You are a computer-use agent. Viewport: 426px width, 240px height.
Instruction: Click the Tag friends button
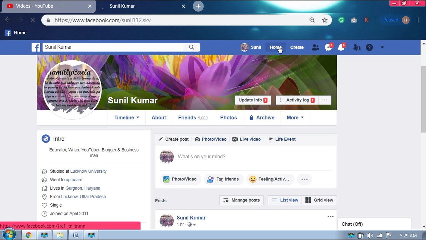pos(223,179)
